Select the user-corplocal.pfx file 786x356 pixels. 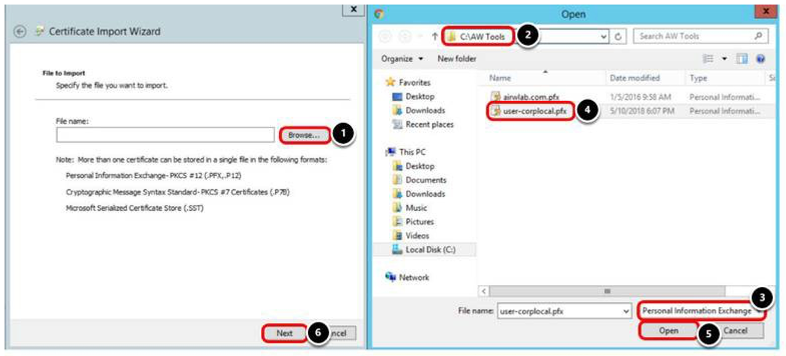[x=535, y=111]
